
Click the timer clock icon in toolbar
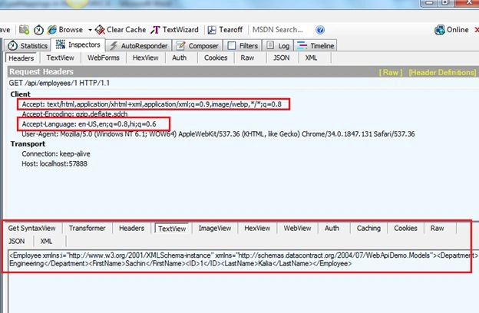point(38,30)
